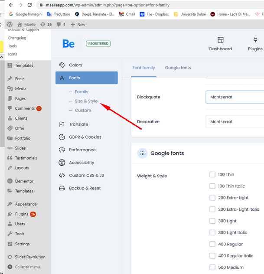The image size is (264, 274).
Task: Check the 300 Light checkbox
Action: (x=212, y=221)
